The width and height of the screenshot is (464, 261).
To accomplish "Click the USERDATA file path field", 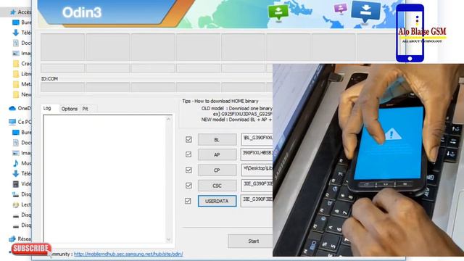I will (257, 201).
